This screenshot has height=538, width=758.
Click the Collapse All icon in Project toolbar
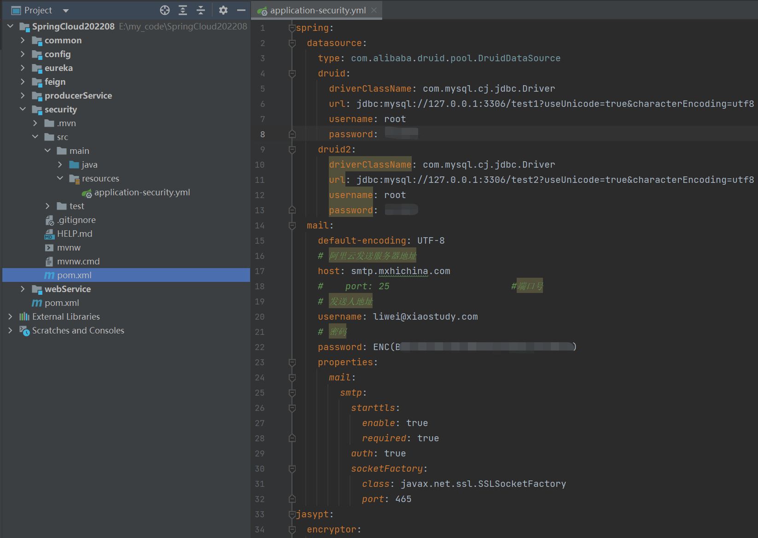click(x=201, y=10)
